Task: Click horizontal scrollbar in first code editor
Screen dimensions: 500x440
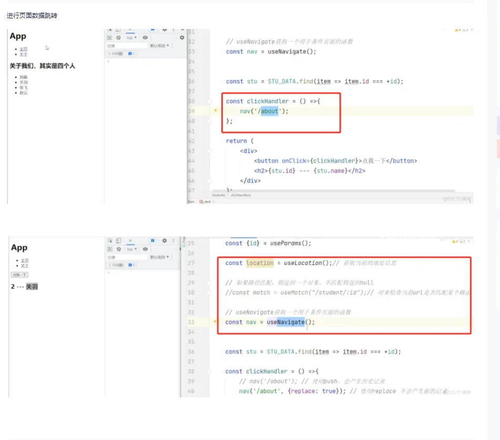Action: point(333,191)
